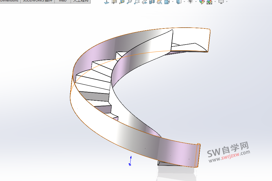This screenshot has width=272, height=181.
Task: Click the Display Style icon
Action: pos(178,2)
